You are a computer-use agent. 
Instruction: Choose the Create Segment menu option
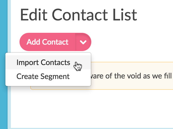43,76
